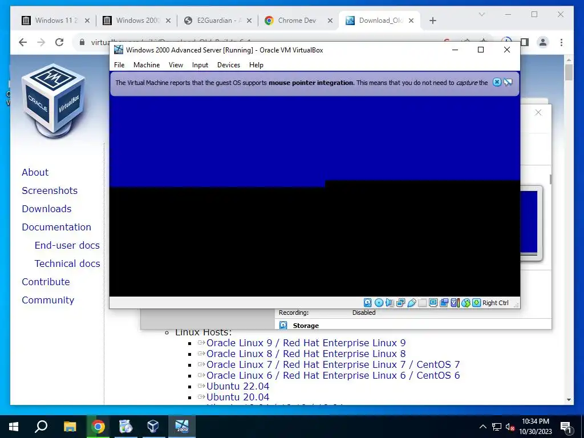This screenshot has width=584, height=438.
Task: Open Windows taskbar search
Action: 41,427
